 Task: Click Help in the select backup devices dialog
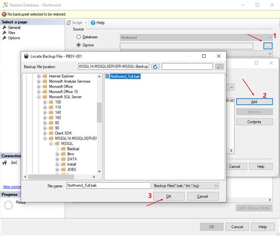[x=261, y=167]
